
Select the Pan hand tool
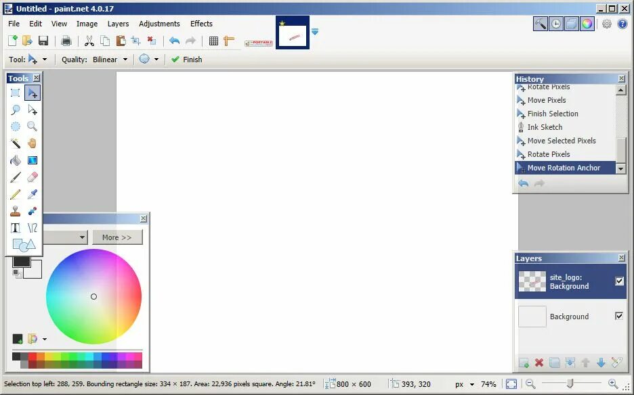[x=33, y=143]
